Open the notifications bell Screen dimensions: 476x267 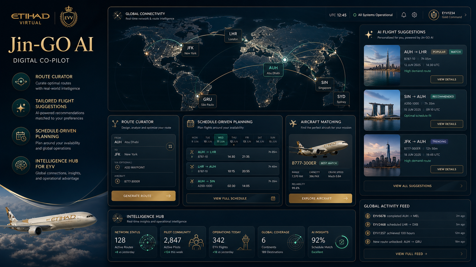pos(404,15)
